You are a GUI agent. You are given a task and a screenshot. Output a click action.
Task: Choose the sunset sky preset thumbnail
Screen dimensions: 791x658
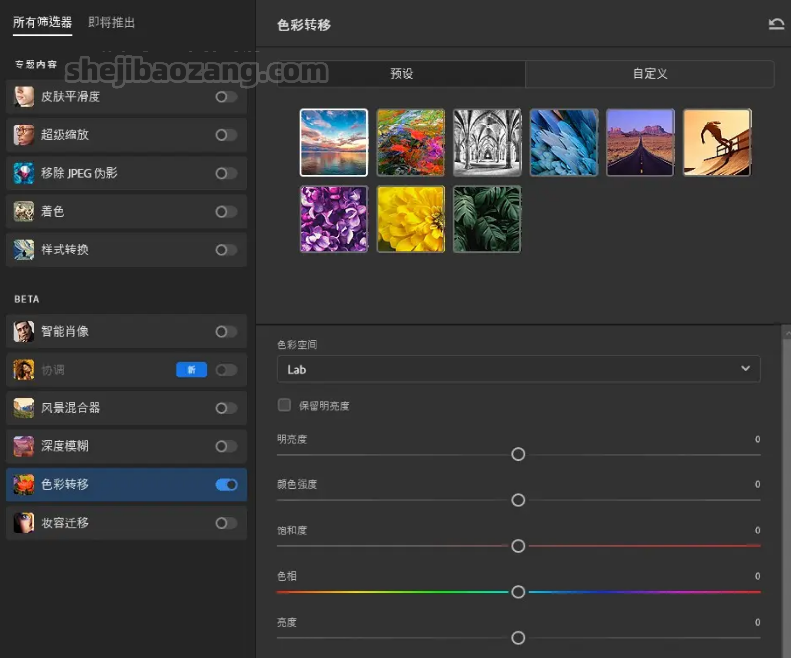(334, 142)
